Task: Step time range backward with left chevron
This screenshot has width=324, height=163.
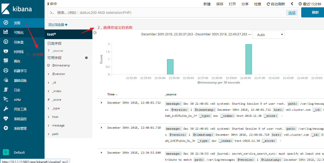Action: (292, 4)
